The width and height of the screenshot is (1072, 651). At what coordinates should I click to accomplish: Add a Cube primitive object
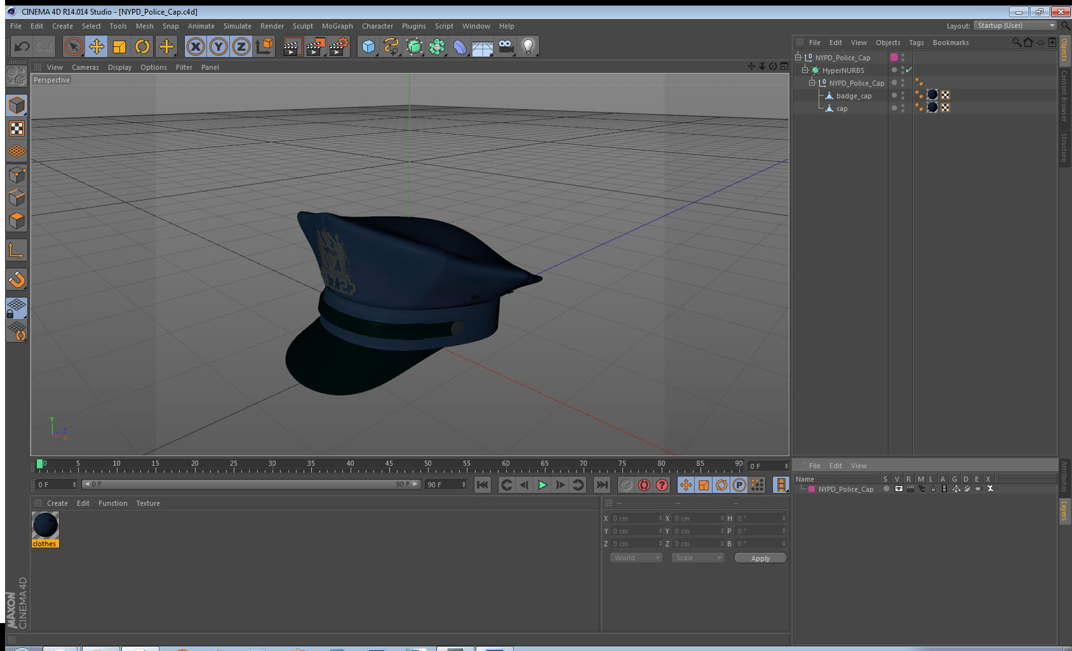pyautogui.click(x=369, y=46)
